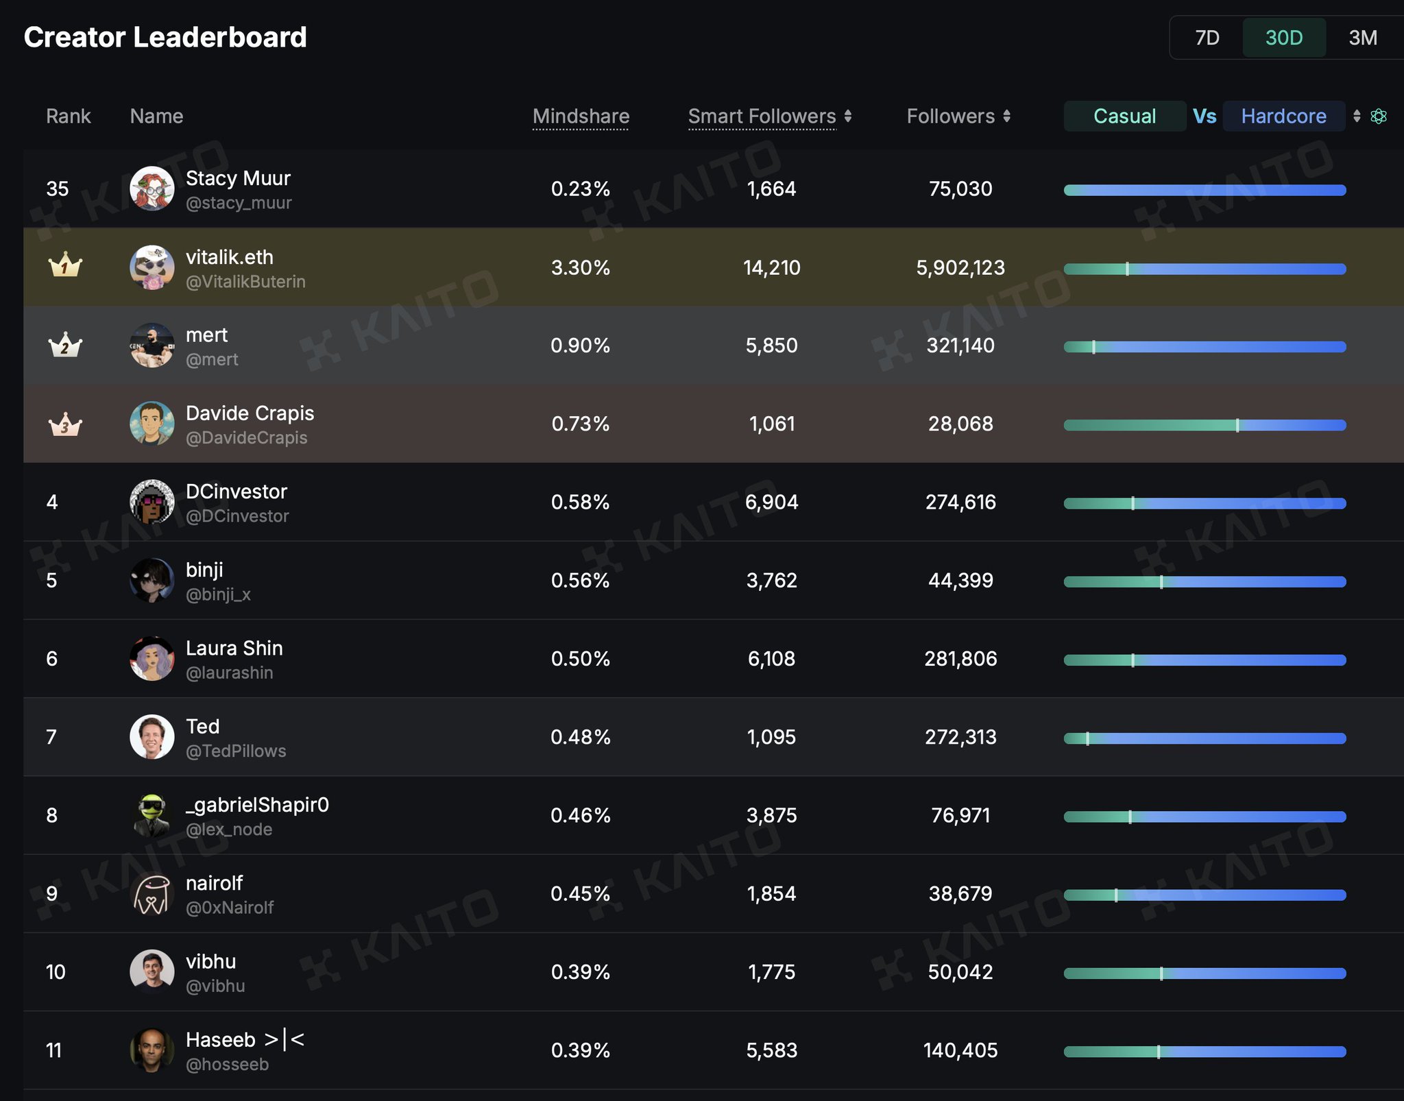
Task: Toggle the Casual filter pill
Action: click(x=1124, y=117)
